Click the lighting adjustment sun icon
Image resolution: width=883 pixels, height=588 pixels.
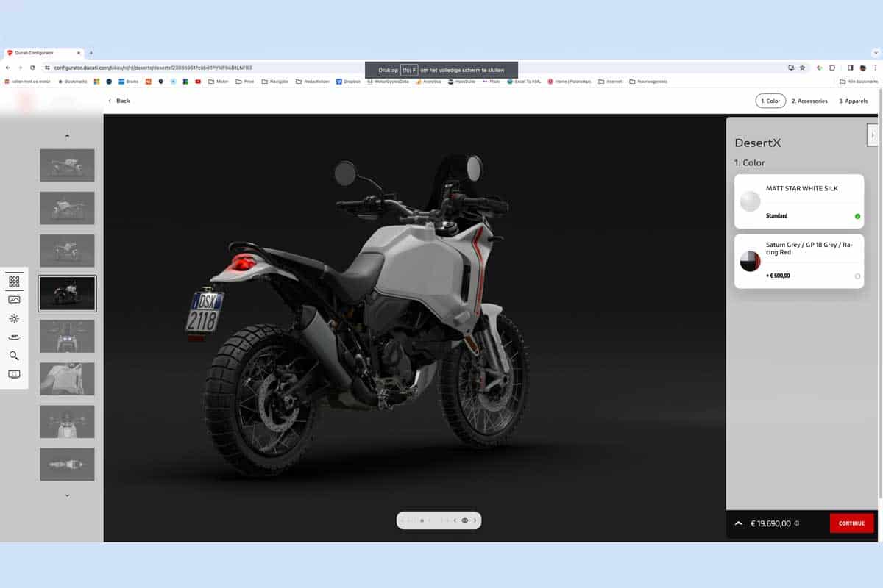pos(15,318)
